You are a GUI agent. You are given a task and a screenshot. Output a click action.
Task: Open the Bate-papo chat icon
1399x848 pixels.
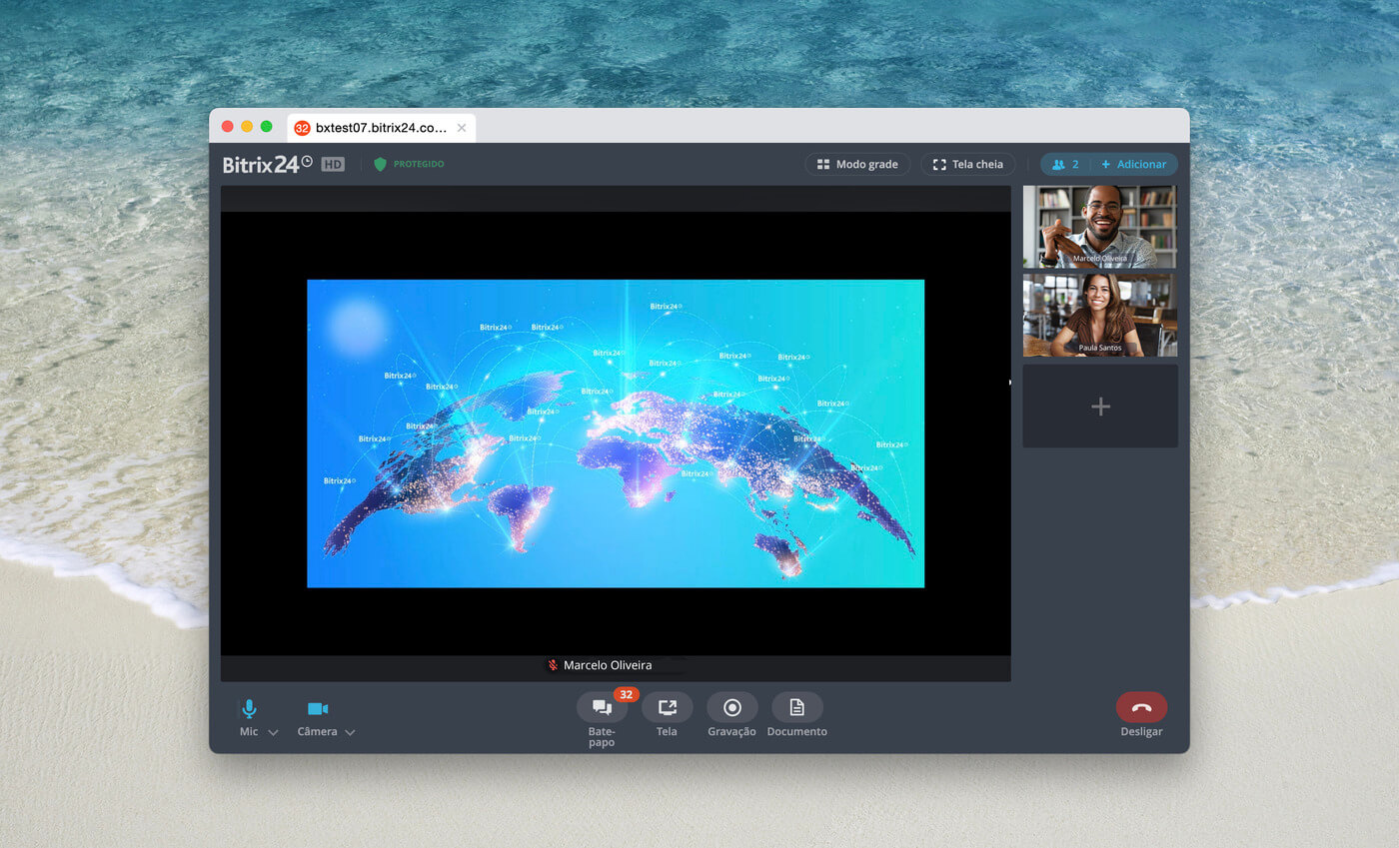tap(602, 707)
